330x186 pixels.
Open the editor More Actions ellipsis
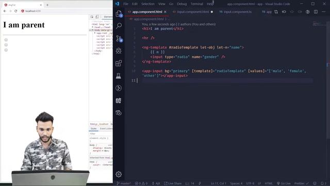(x=324, y=12)
